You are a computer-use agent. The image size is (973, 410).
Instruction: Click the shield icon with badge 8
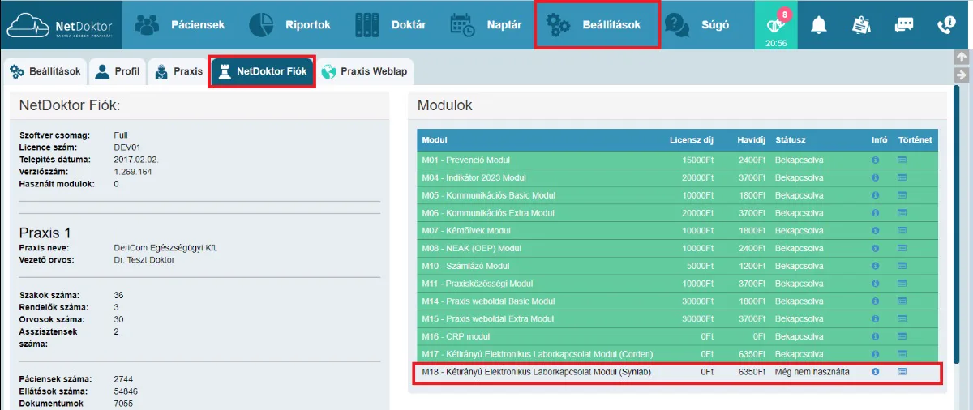776,24
